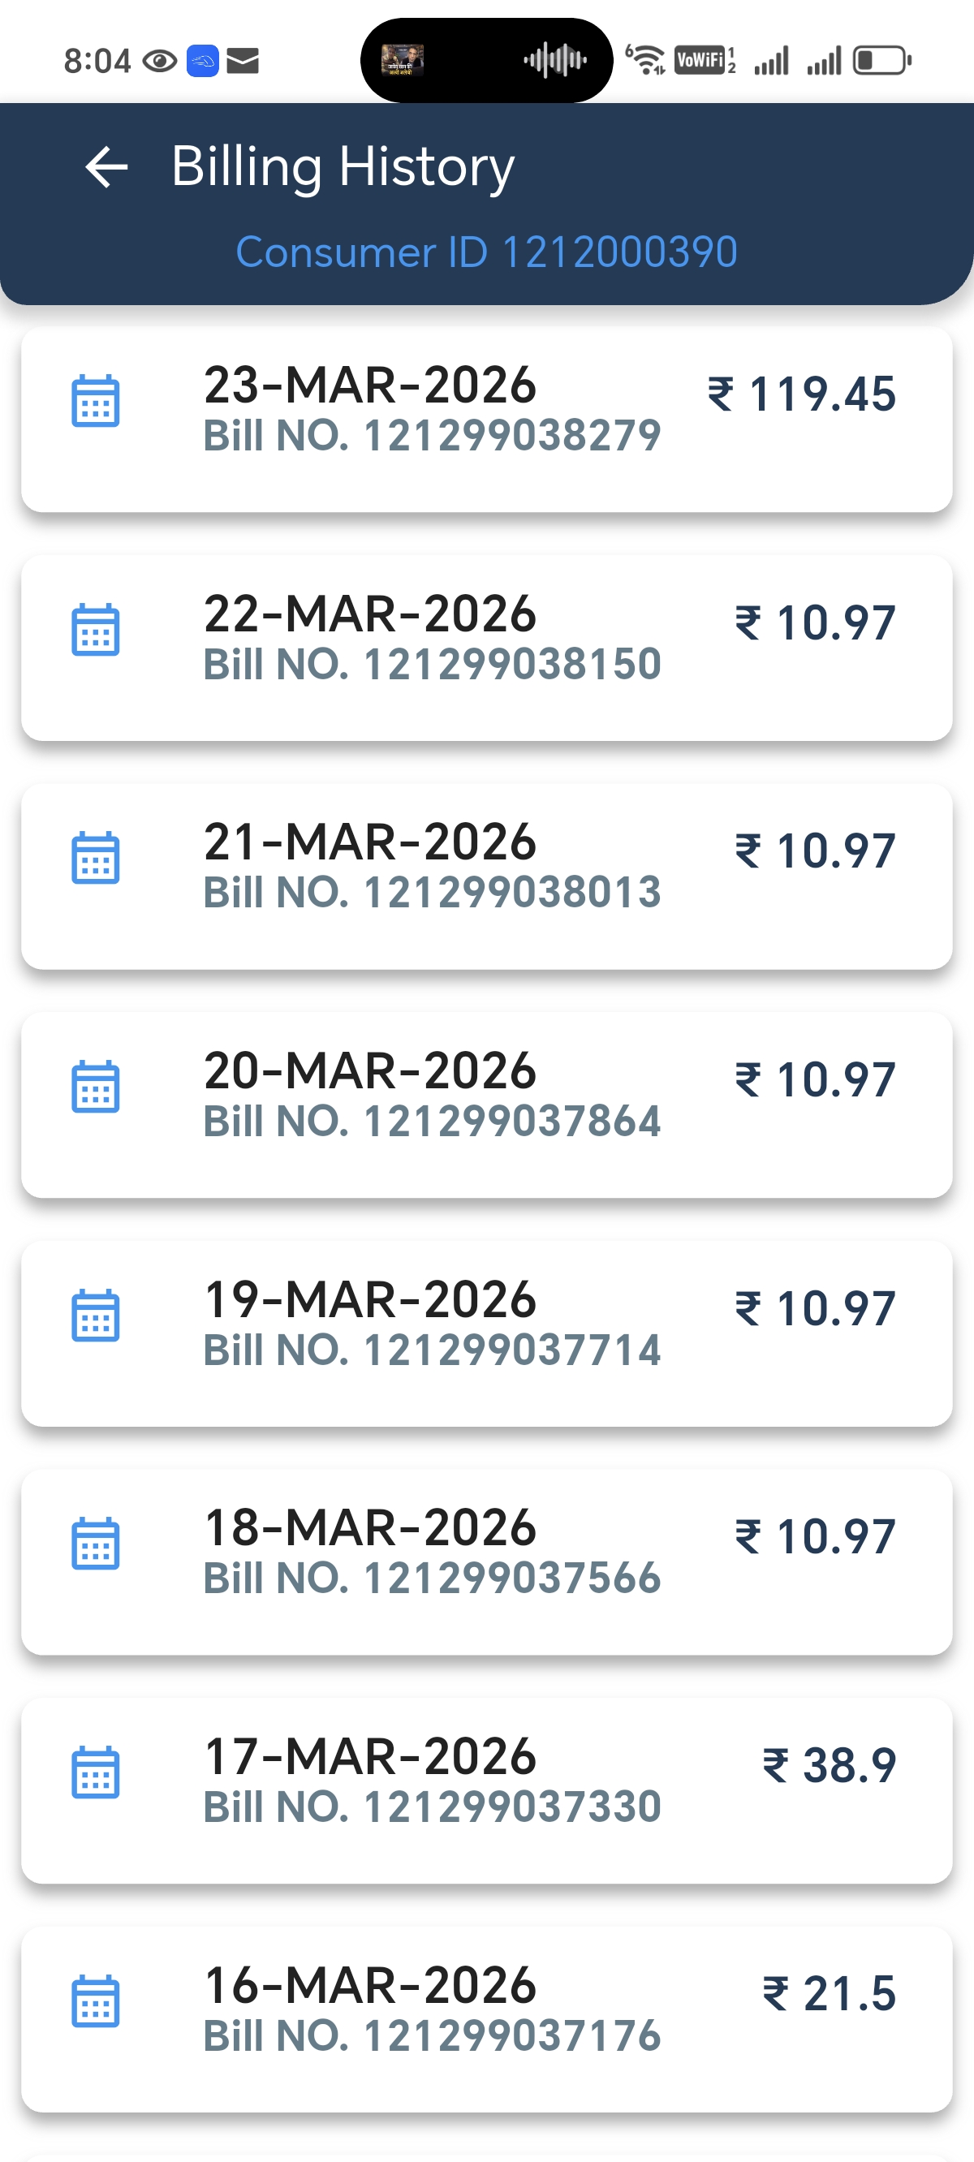This screenshot has height=2162, width=974.
Task: Open bill number 121299037864
Action: pyautogui.click(x=432, y=1122)
